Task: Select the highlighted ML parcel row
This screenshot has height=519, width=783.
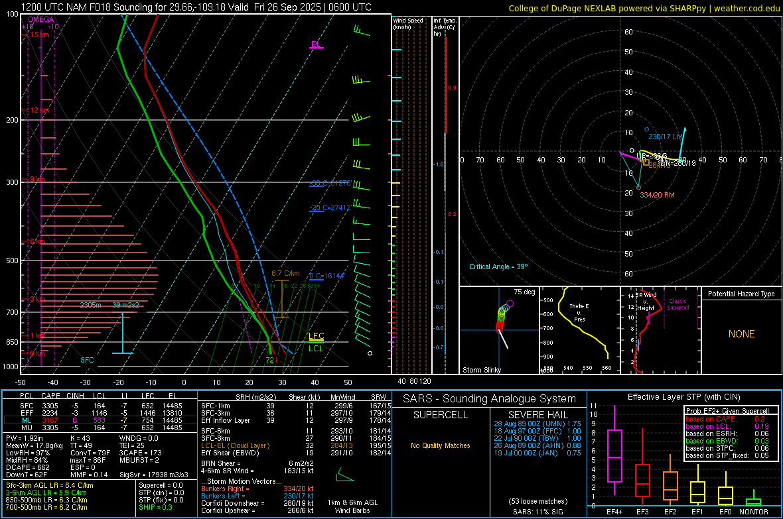Action: 100,421
